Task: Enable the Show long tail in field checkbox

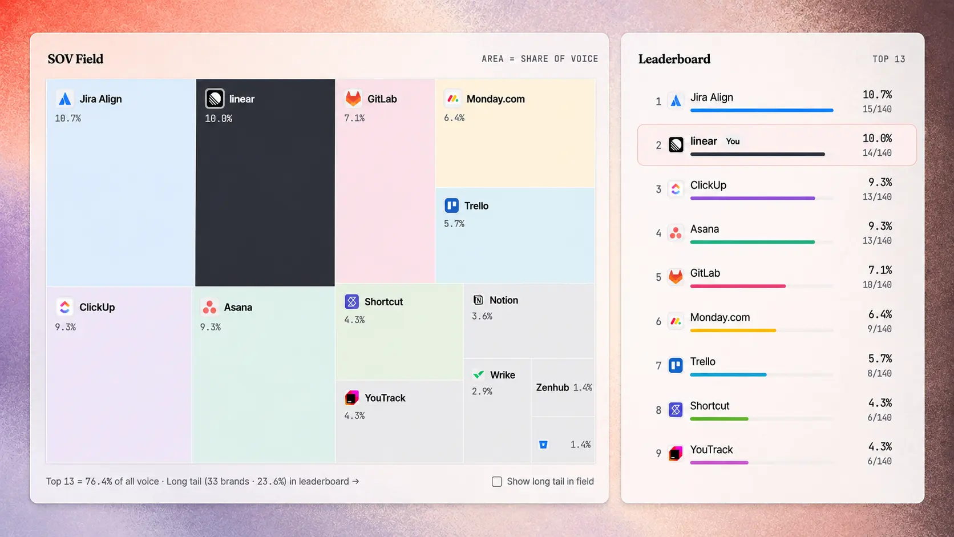Action: coord(497,482)
